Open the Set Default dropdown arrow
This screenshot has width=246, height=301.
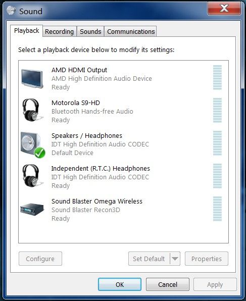[175, 259]
